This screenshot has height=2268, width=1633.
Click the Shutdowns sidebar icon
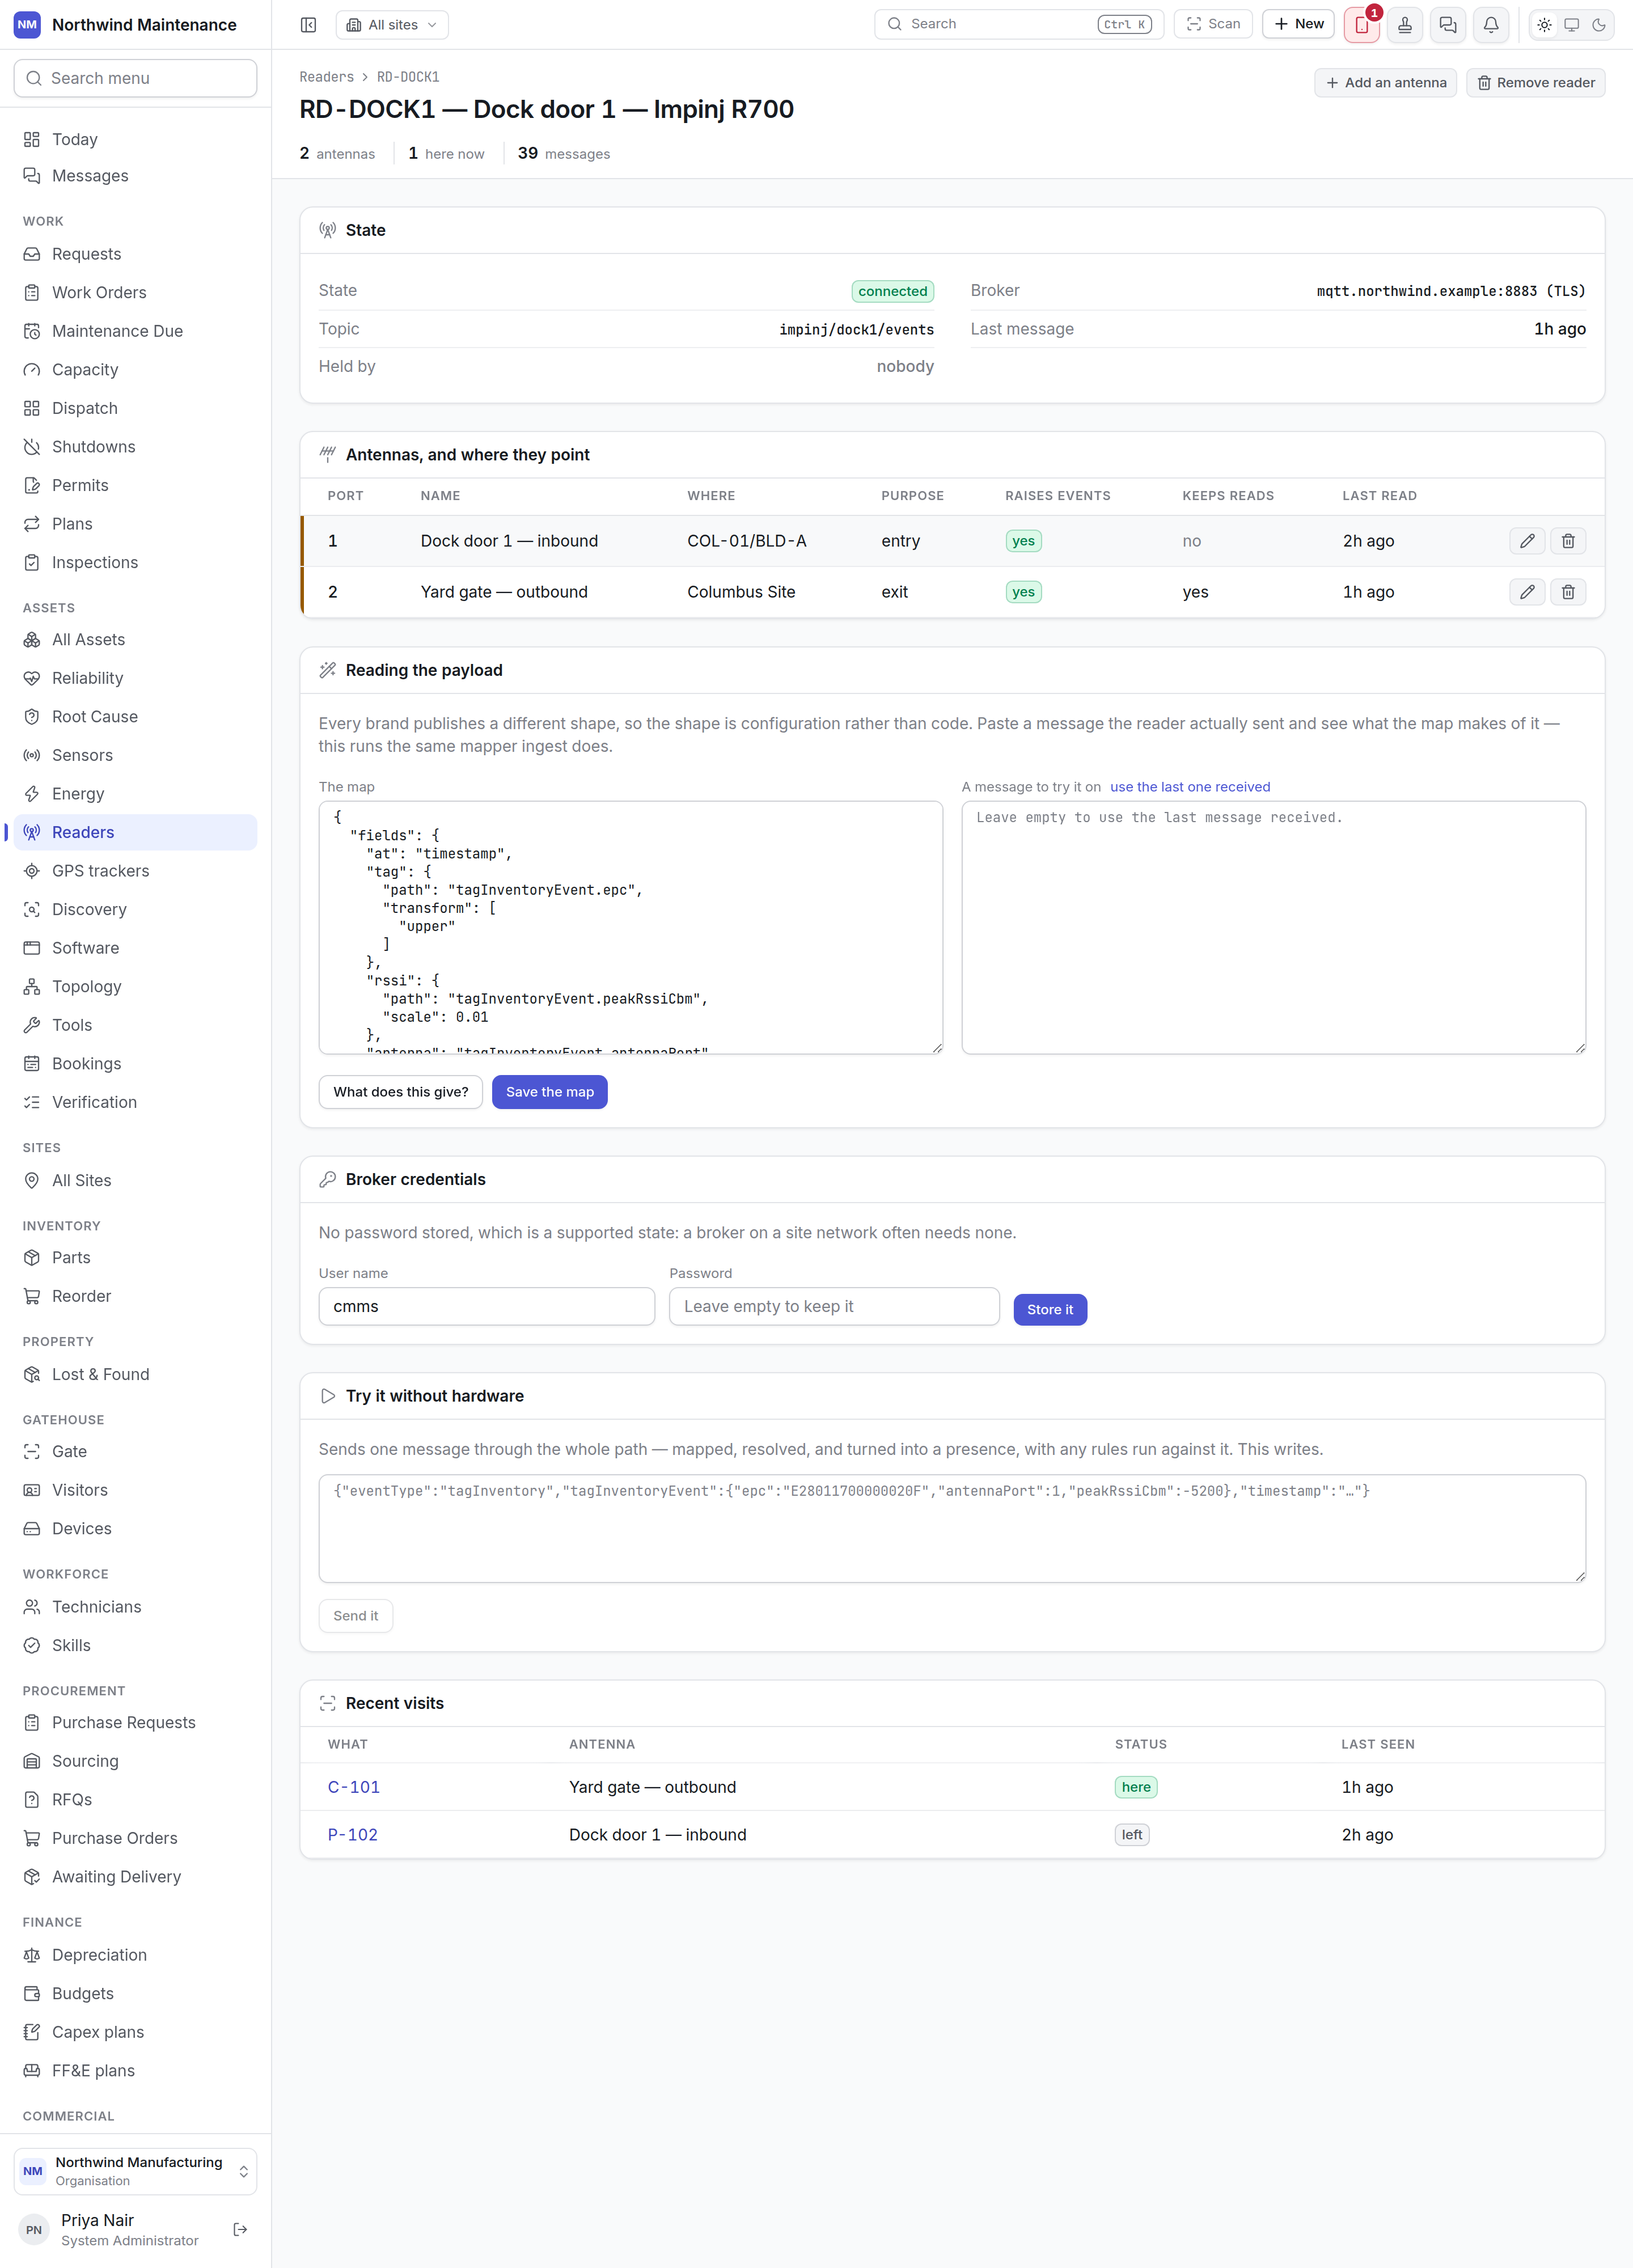(x=32, y=447)
